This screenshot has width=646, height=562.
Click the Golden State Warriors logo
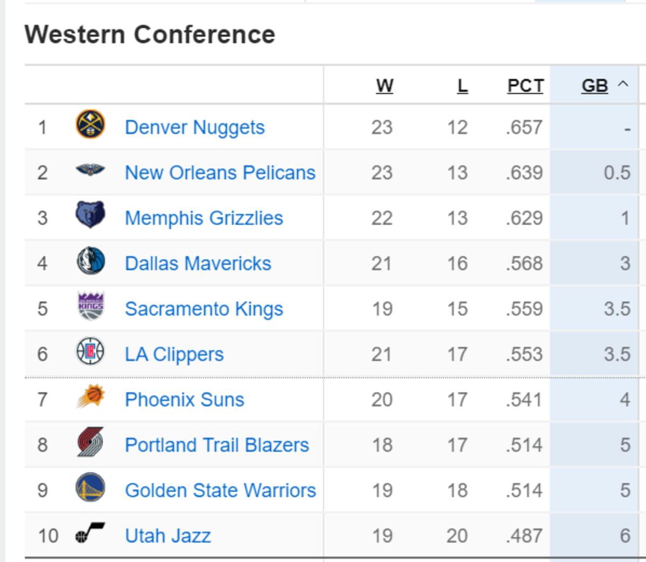[90, 488]
